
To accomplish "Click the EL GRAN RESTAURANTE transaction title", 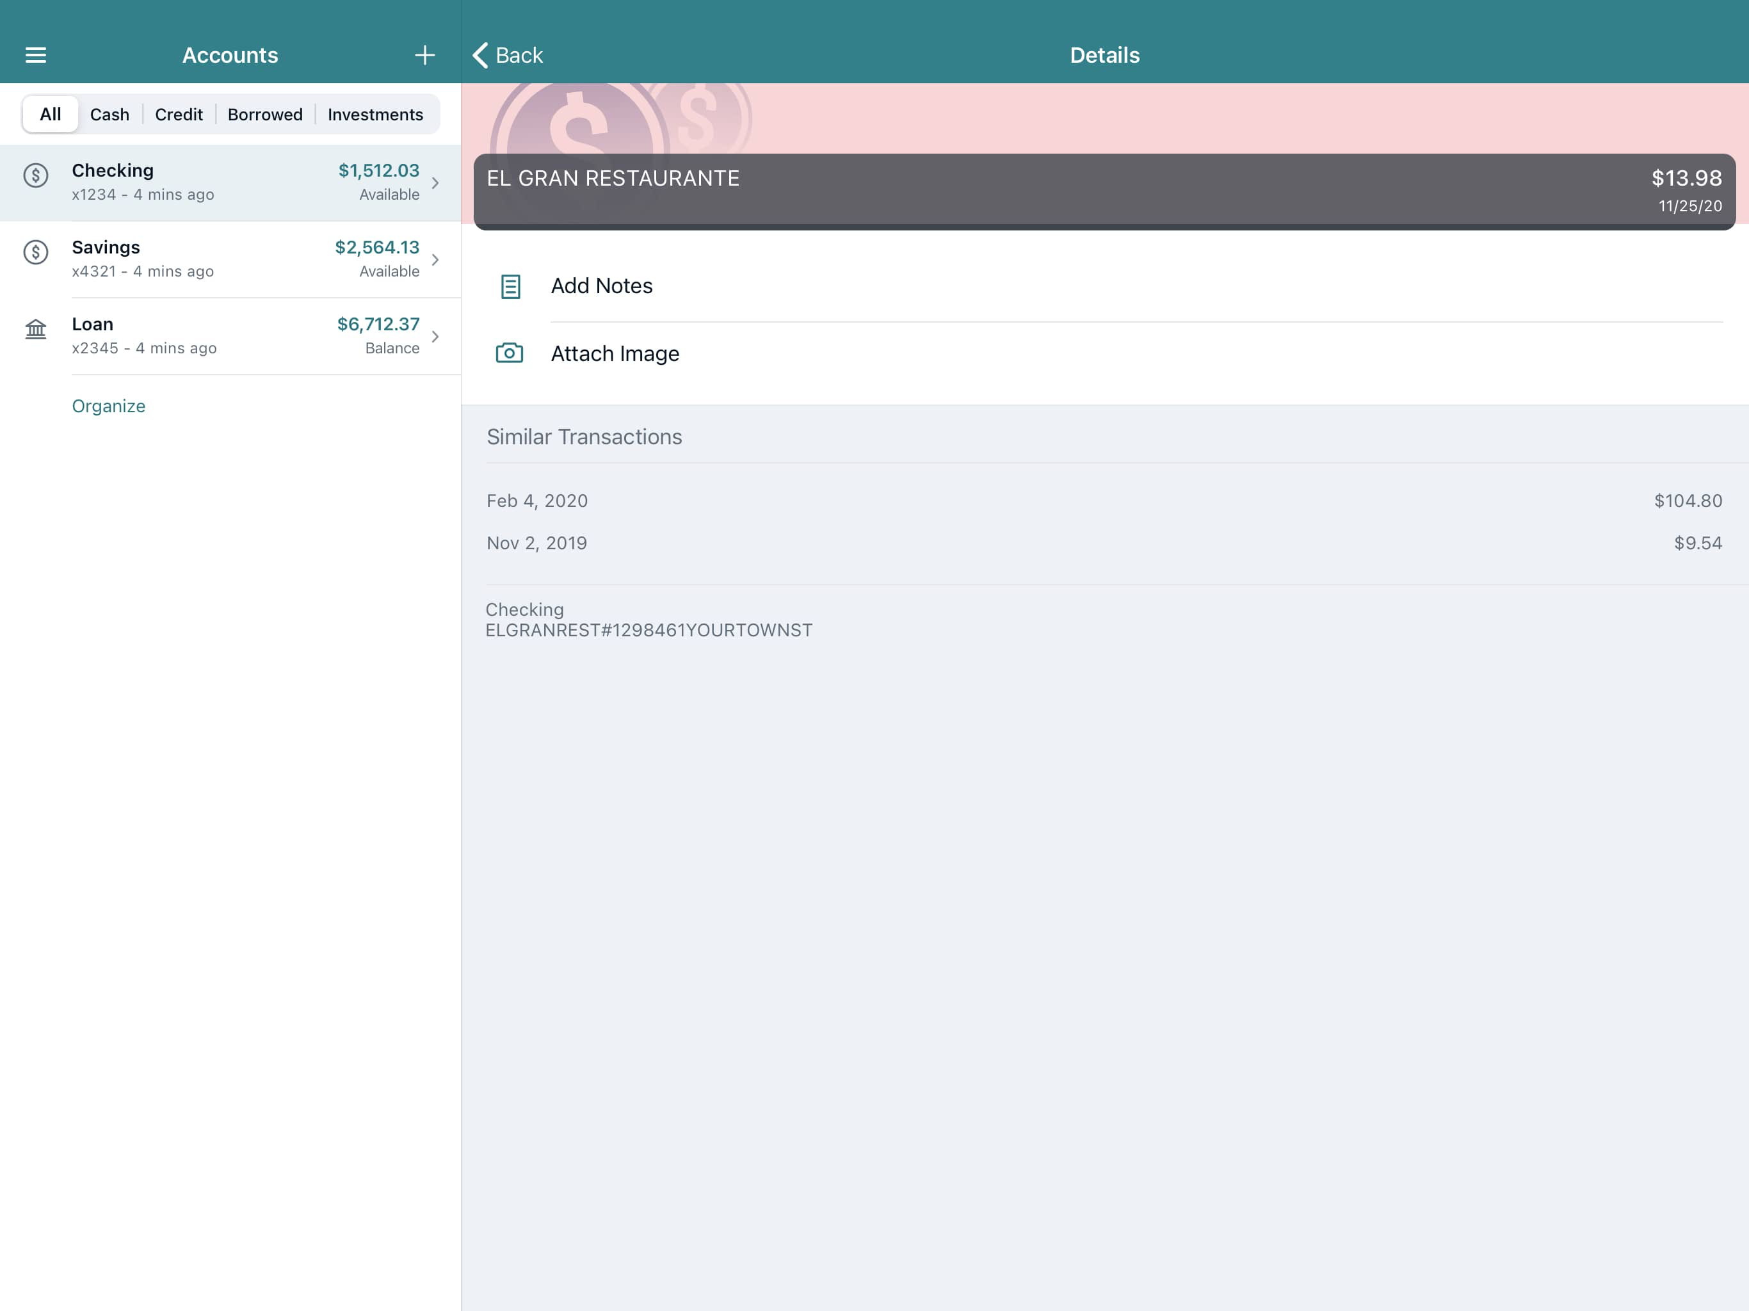I will click(x=613, y=179).
